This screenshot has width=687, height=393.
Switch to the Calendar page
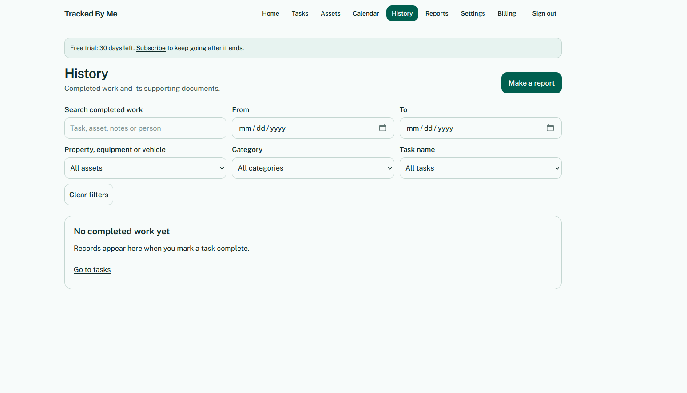click(x=366, y=13)
